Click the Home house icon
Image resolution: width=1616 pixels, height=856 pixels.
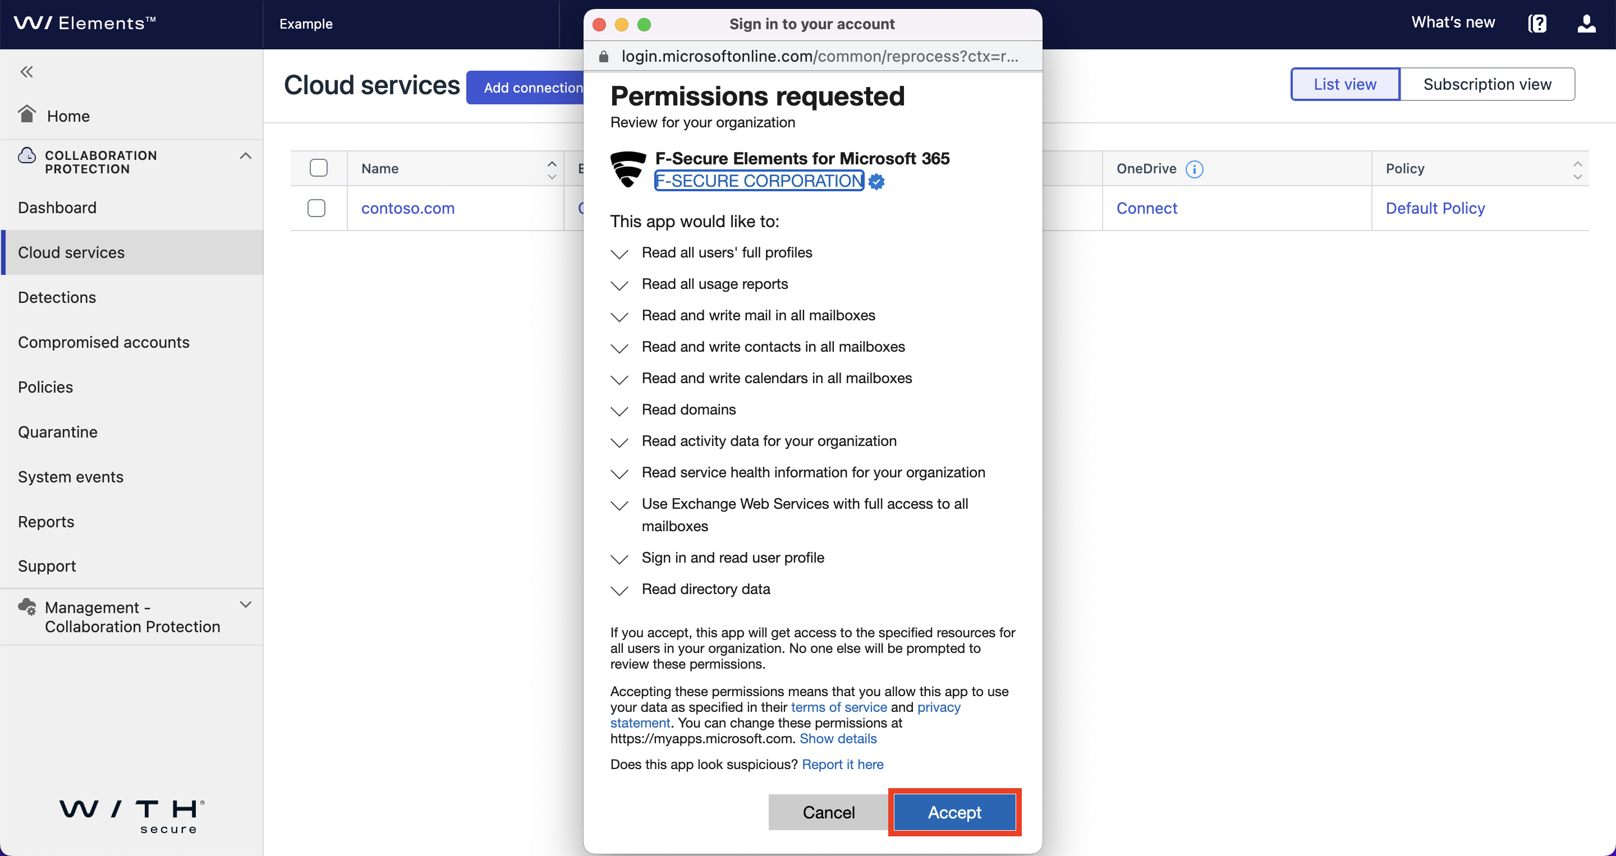coord(26,114)
